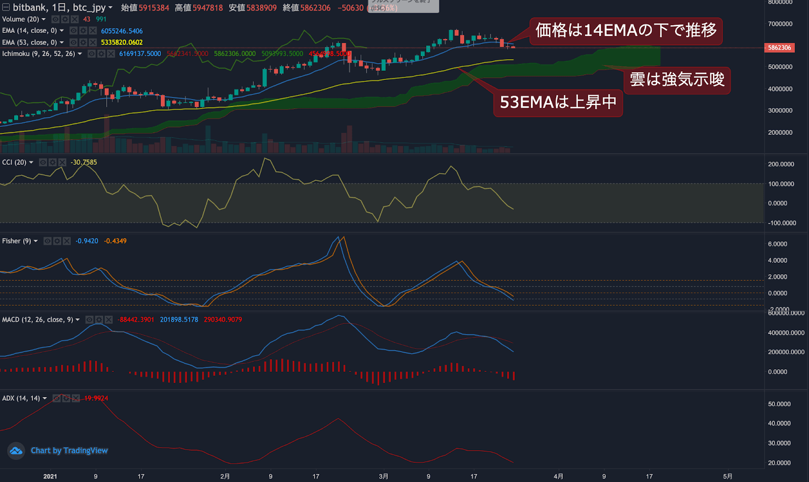Toggle visibility of the EMA (14) line
Image resolution: width=809 pixels, height=482 pixels.
[x=73, y=31]
